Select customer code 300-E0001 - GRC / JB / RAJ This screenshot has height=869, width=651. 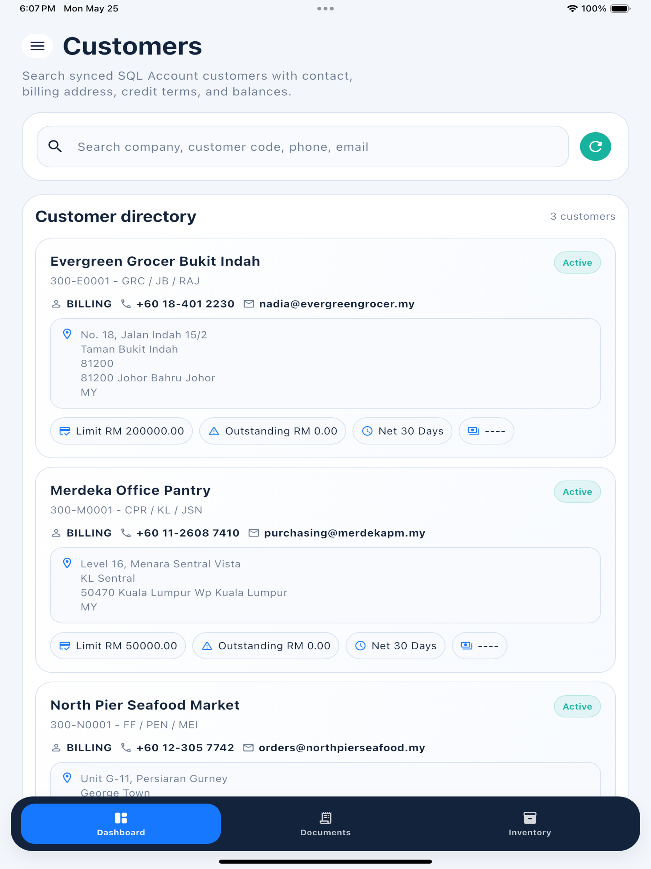[125, 281]
